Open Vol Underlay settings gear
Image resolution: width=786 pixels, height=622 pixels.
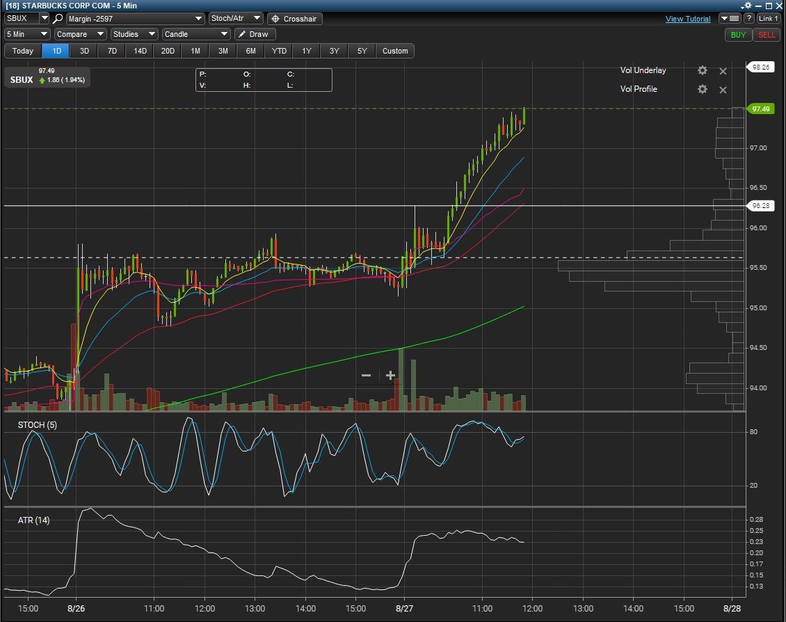tap(703, 71)
